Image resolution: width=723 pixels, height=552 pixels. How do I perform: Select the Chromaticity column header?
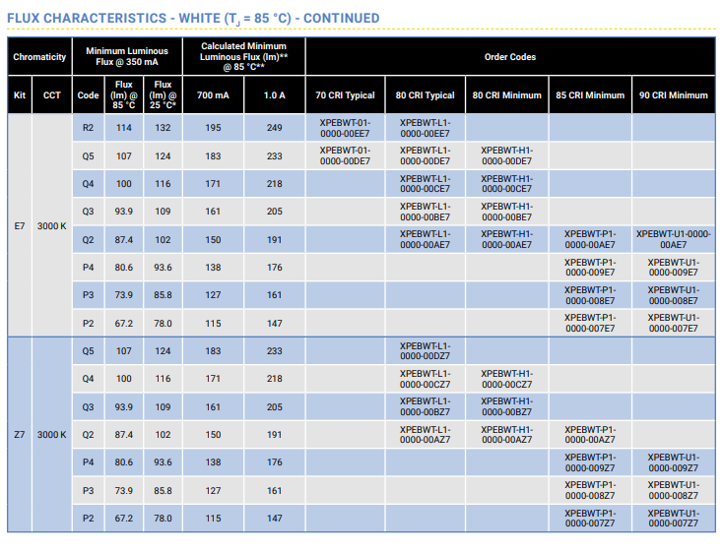39,57
